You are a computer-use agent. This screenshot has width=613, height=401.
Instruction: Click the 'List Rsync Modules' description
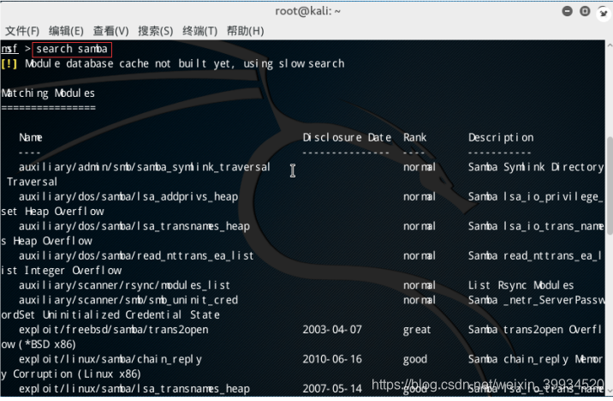tap(521, 285)
